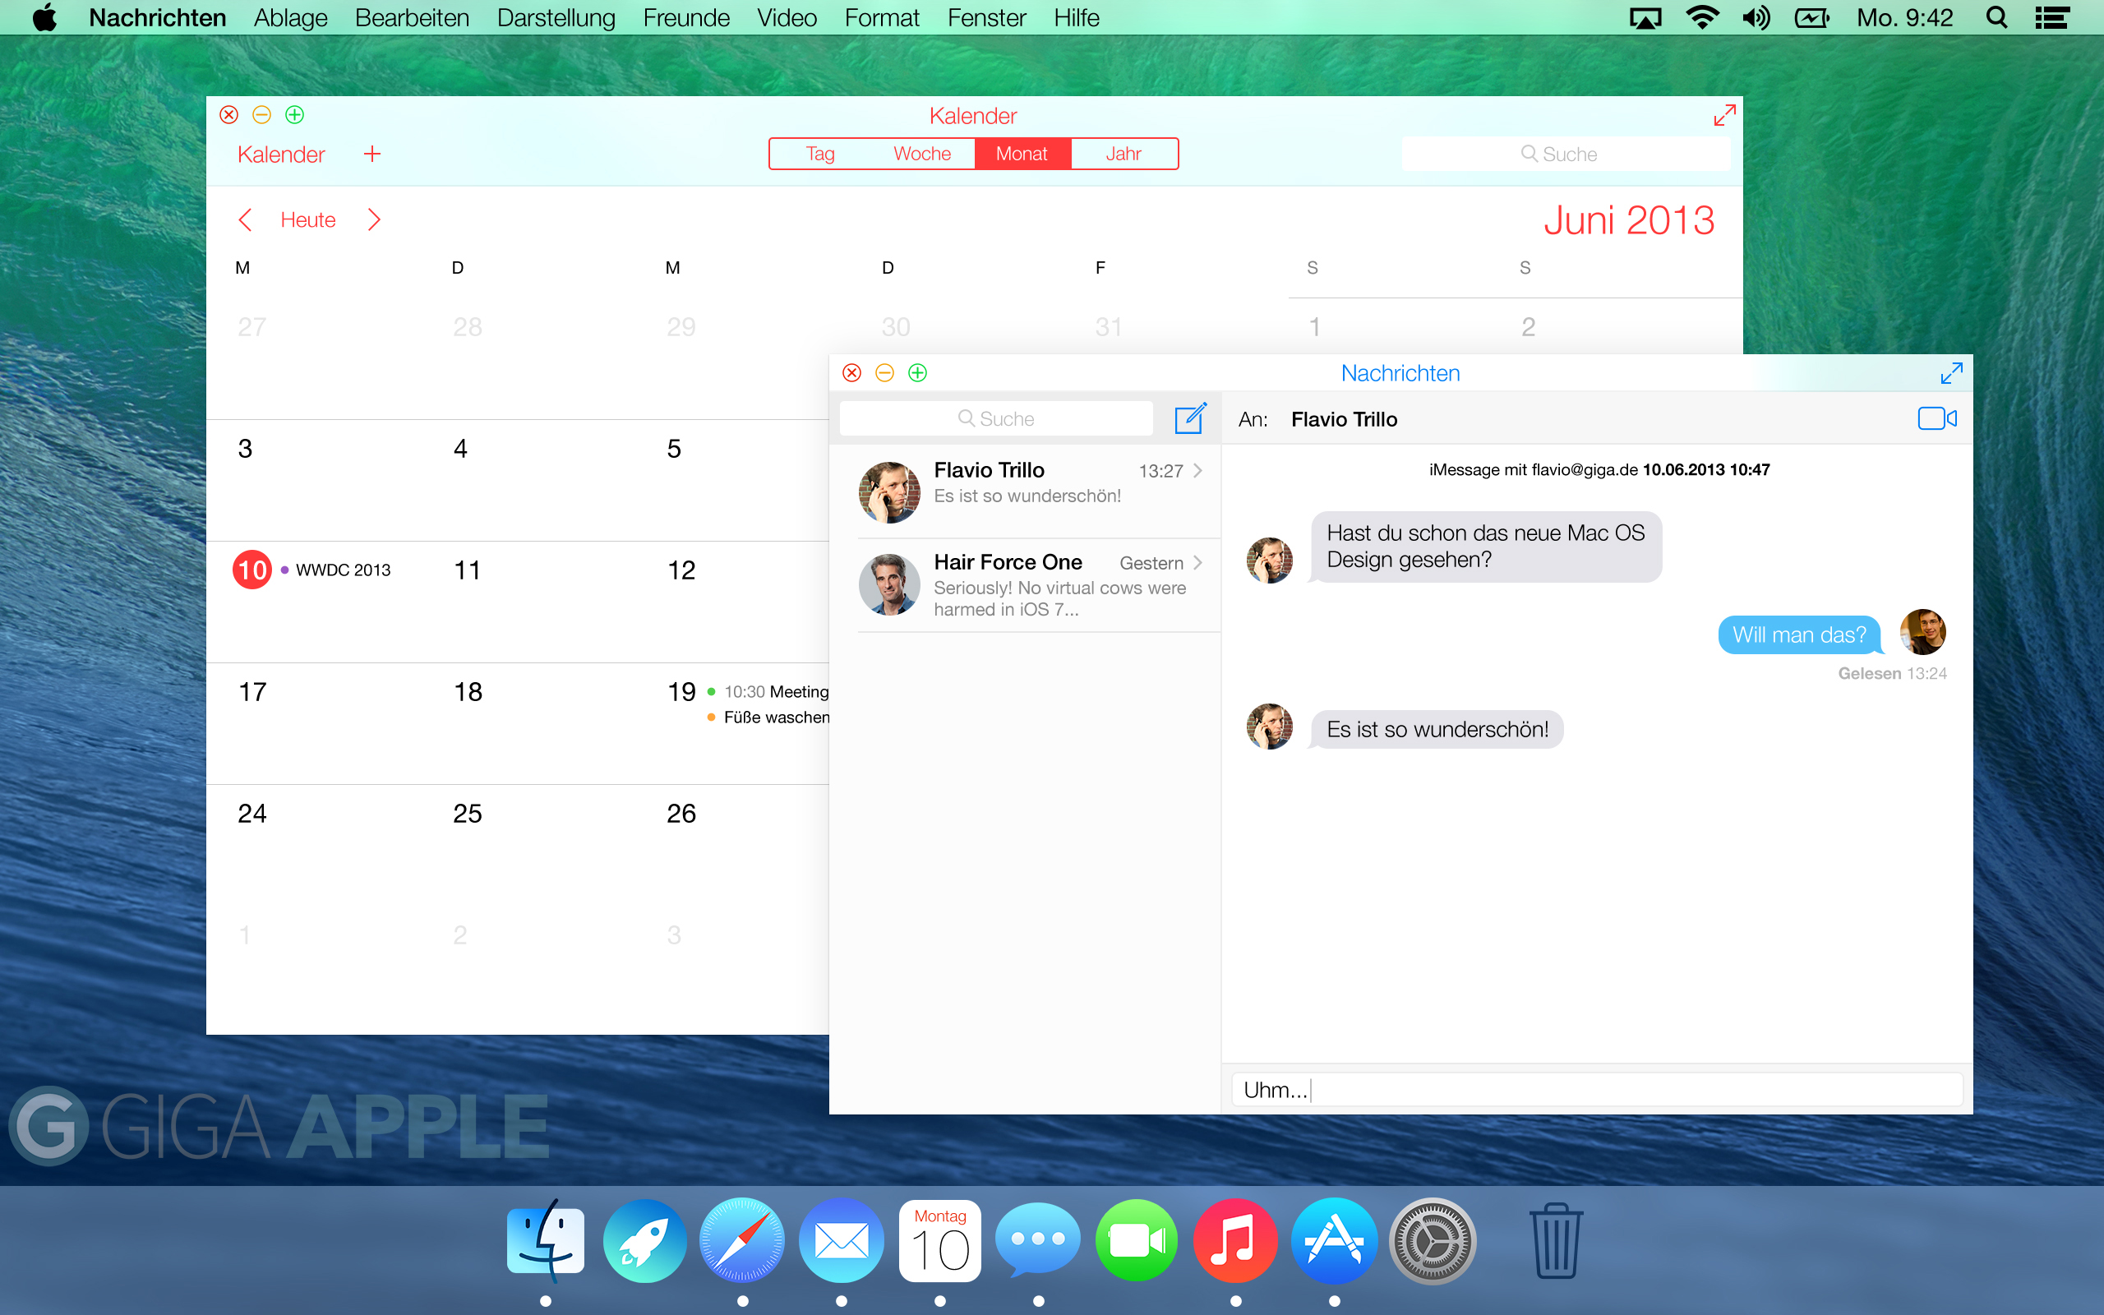Viewport: 2104px width, 1315px height.
Task: Click the message text input field
Action: click(x=1596, y=1090)
